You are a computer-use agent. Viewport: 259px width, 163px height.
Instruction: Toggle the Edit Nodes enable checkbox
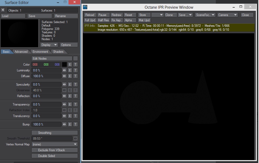(75, 58)
